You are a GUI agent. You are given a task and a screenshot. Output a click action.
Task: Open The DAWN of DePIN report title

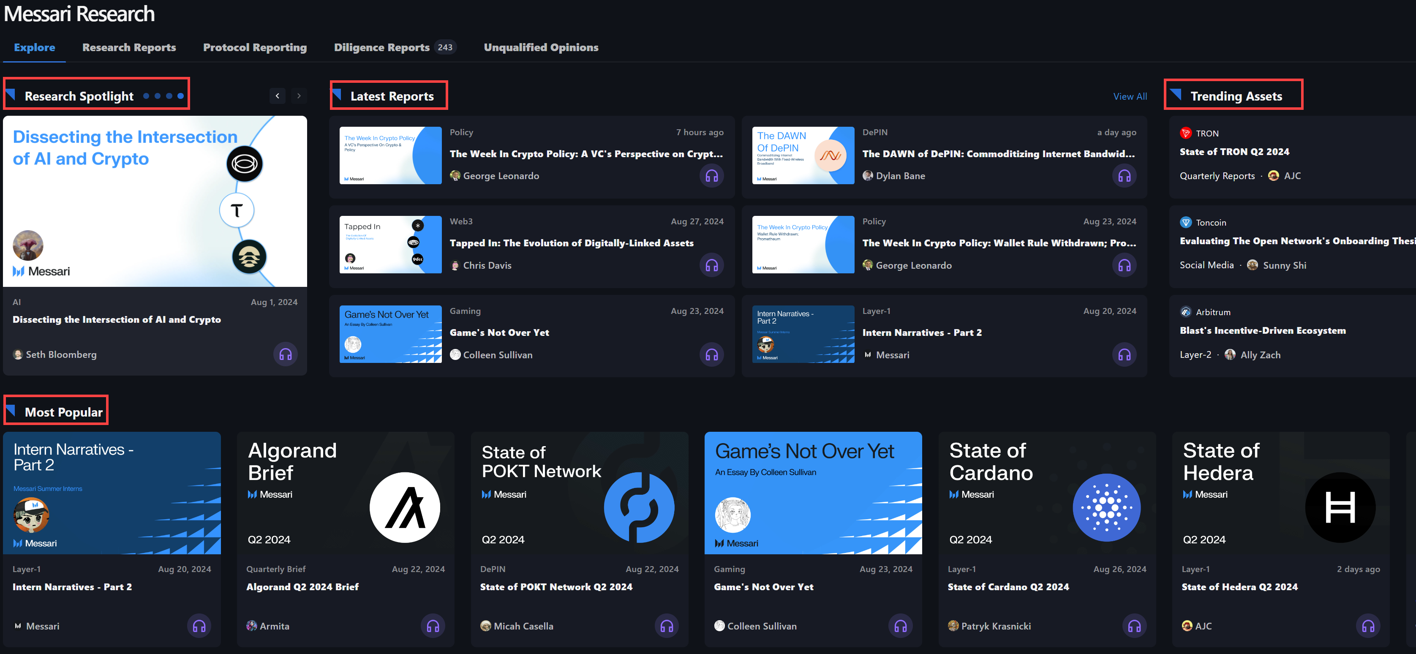(998, 154)
